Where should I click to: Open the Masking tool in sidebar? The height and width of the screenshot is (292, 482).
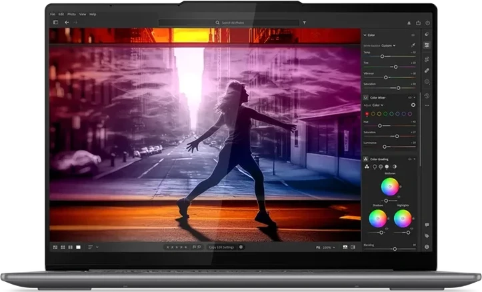[x=427, y=82]
